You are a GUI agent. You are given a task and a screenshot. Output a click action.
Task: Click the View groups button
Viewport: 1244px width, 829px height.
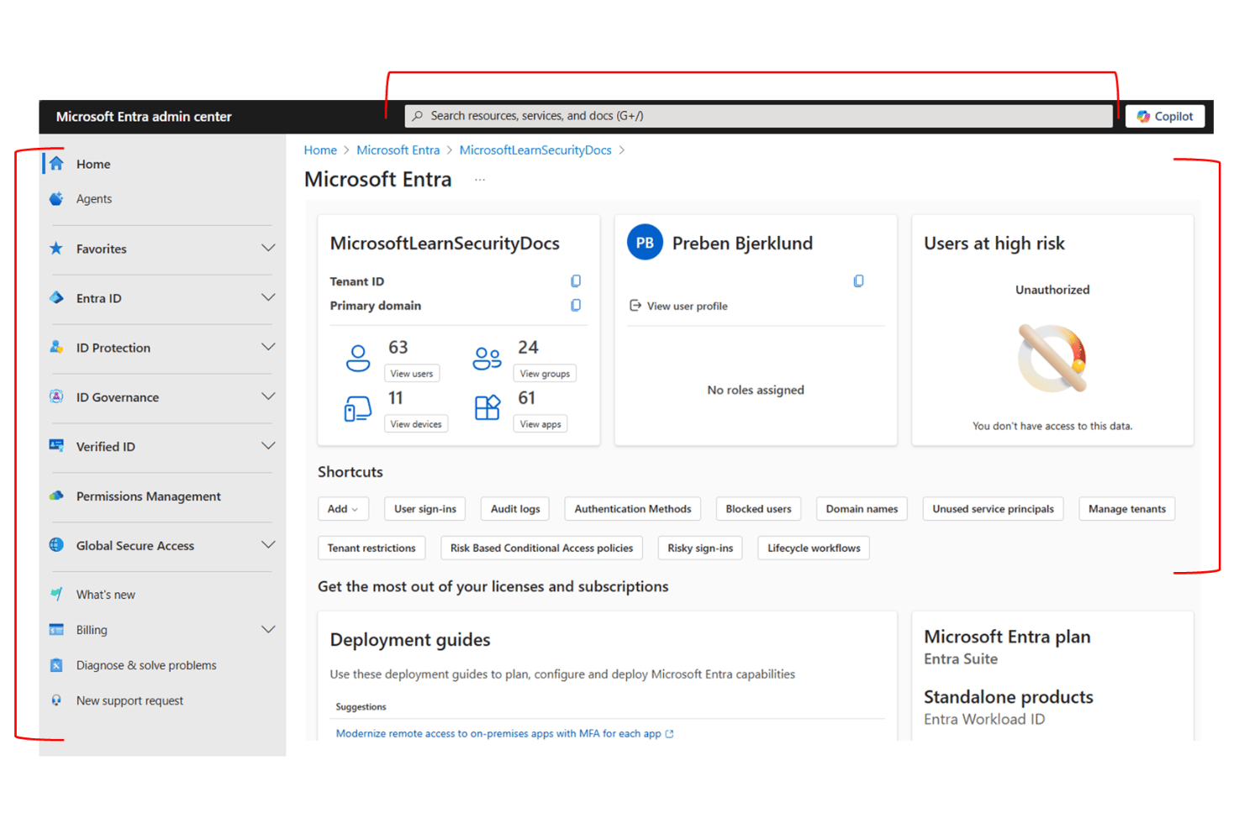545,374
